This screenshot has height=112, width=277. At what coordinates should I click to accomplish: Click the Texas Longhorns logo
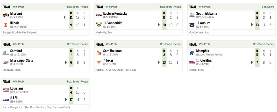99,62
